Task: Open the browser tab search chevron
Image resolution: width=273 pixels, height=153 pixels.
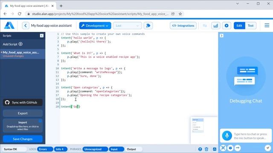Action: click(238, 4)
